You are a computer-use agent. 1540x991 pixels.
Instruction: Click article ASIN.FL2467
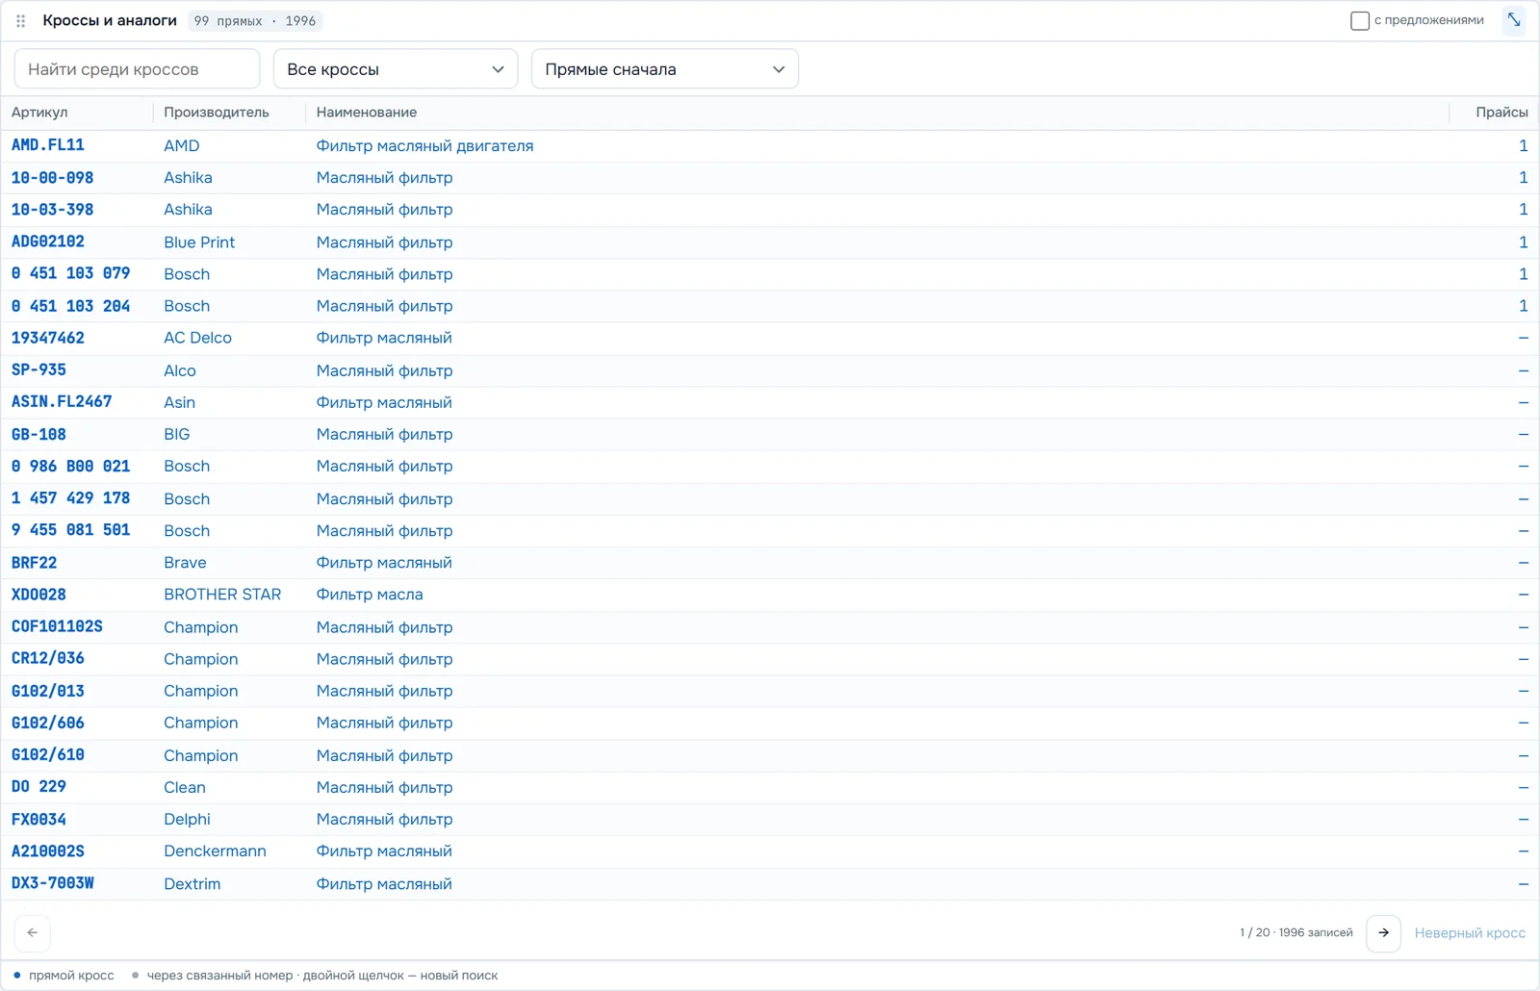[x=62, y=402]
